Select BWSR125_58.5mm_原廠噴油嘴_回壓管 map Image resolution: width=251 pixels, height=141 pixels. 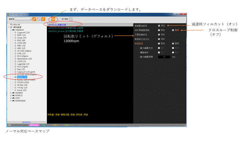[66, 28]
